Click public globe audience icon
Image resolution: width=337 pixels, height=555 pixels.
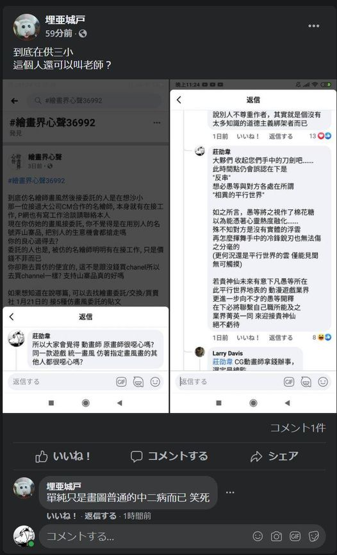[x=83, y=33]
